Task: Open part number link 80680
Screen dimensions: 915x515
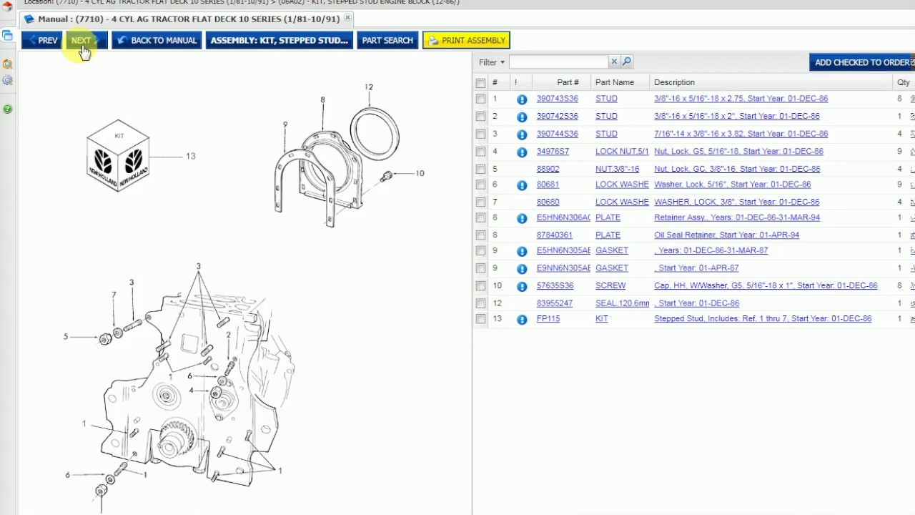Action: coord(548,202)
